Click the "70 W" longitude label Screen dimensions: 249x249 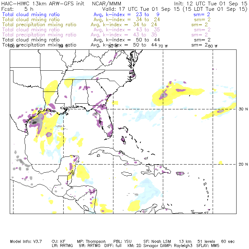click(x=163, y=46)
